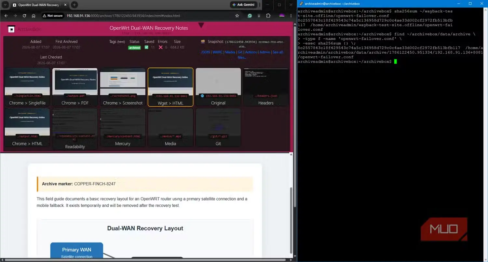488x262 pixels.
Task: Click the Dual-WAN Recovery Layout heading
Action: pyautogui.click(x=145, y=228)
